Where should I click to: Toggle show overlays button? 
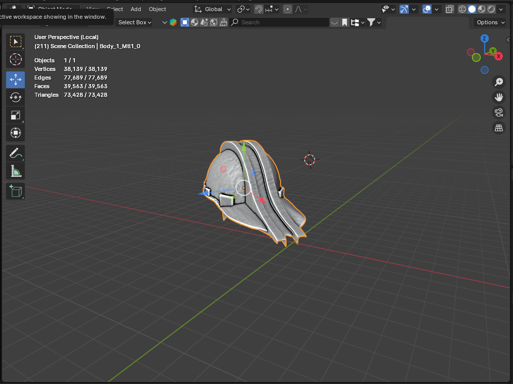(427, 9)
